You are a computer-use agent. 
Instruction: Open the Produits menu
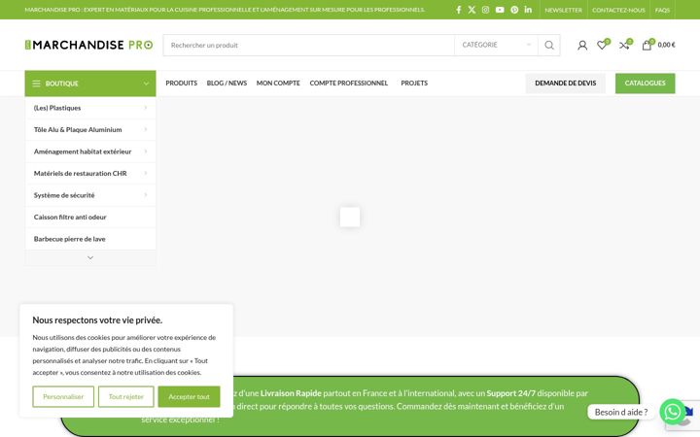(x=181, y=84)
